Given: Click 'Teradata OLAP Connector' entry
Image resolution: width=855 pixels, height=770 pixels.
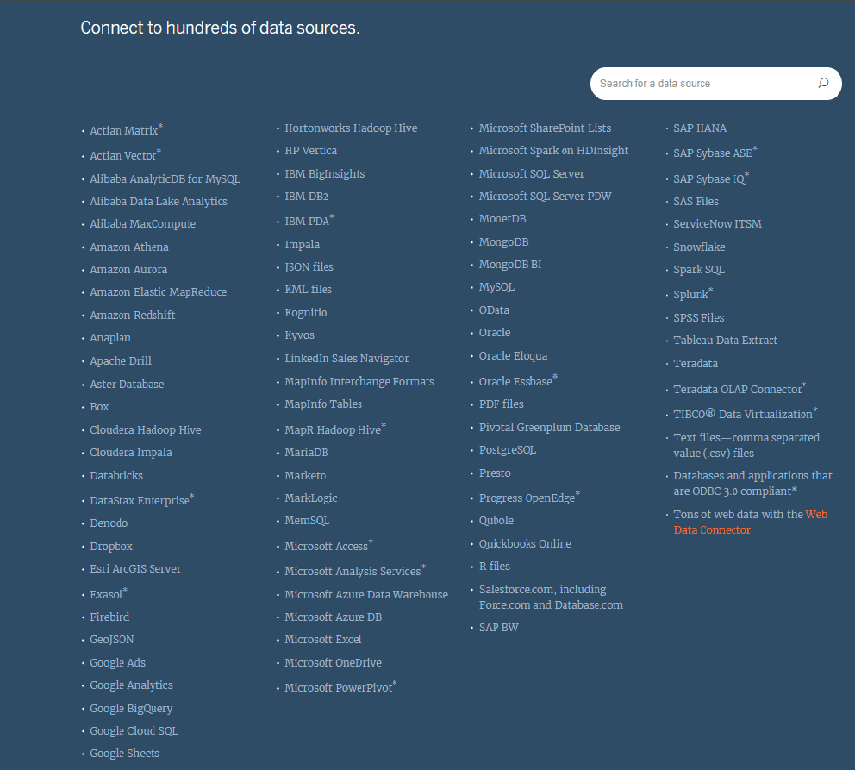Looking at the screenshot, I should tap(738, 390).
